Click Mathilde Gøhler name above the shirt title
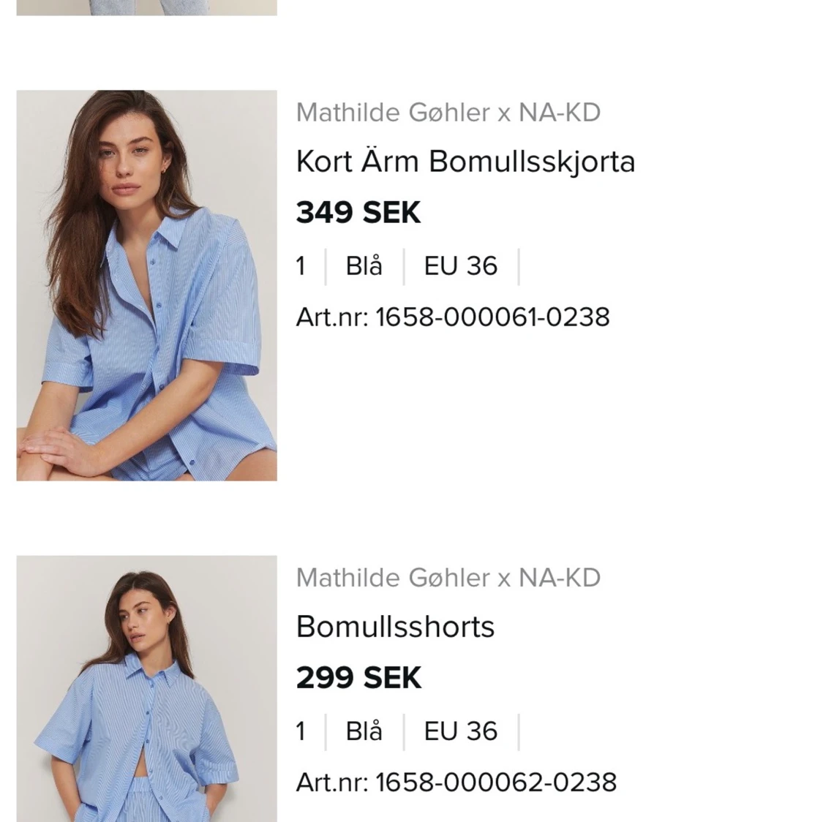 click(393, 113)
